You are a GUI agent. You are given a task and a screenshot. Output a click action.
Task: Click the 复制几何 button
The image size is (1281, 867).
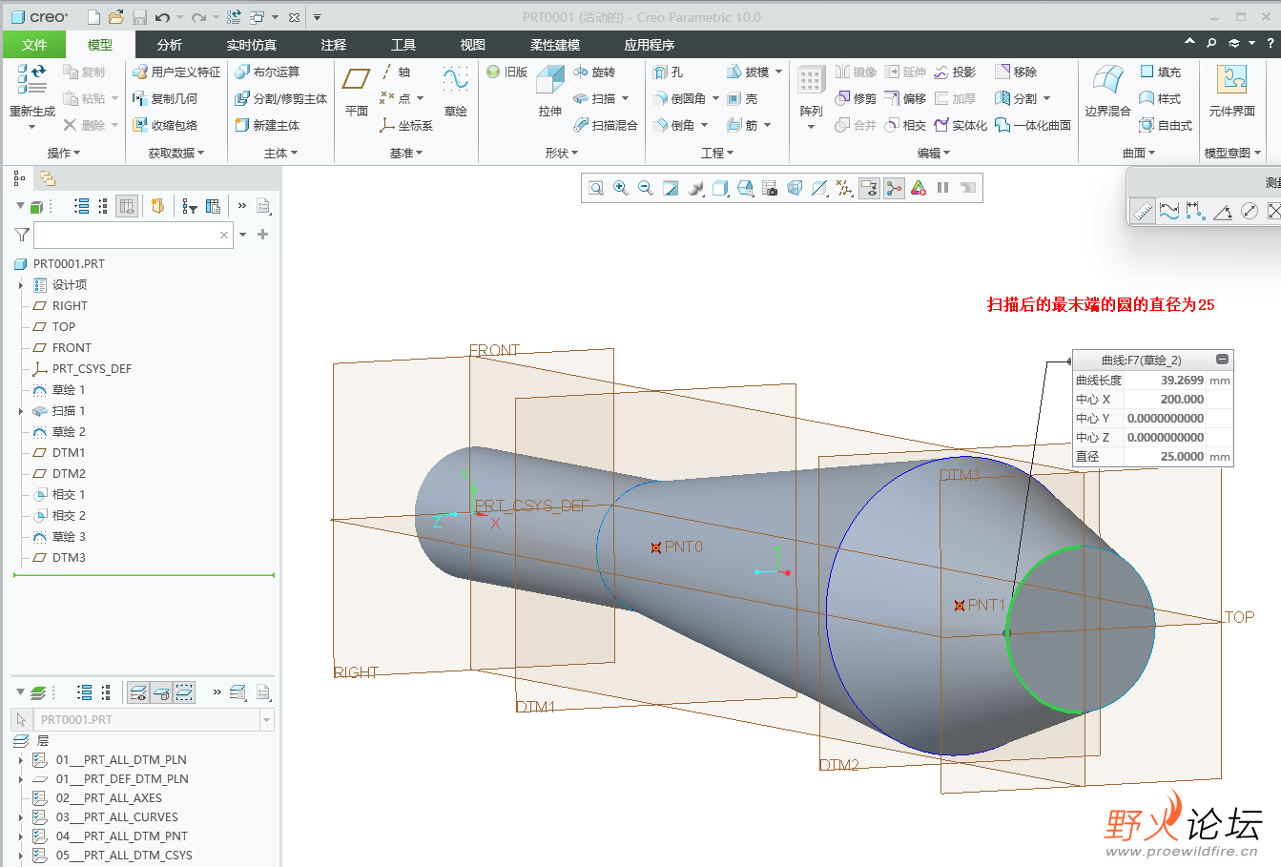(165, 98)
